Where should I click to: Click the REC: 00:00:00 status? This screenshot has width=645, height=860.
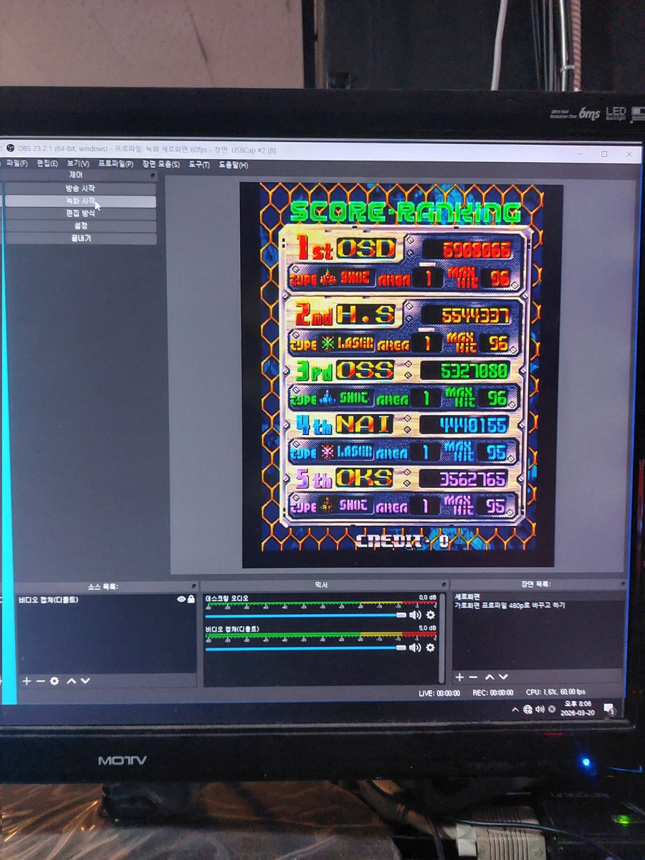(493, 693)
